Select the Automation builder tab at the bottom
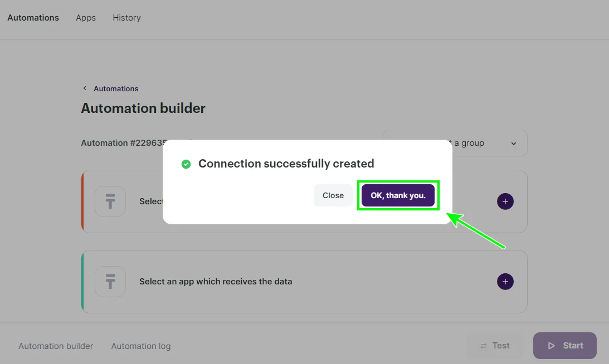Image resolution: width=609 pixels, height=364 pixels. [x=55, y=346]
